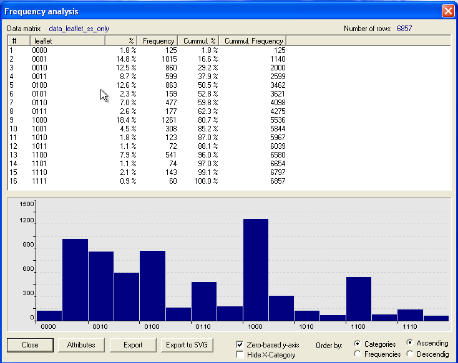The image size is (458, 363).
Task: Click frequency value 1015
Action: (x=169, y=59)
